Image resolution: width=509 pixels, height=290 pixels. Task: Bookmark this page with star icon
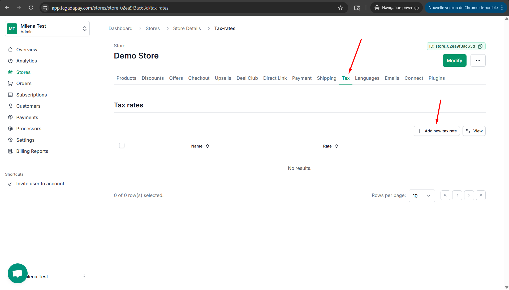click(340, 8)
